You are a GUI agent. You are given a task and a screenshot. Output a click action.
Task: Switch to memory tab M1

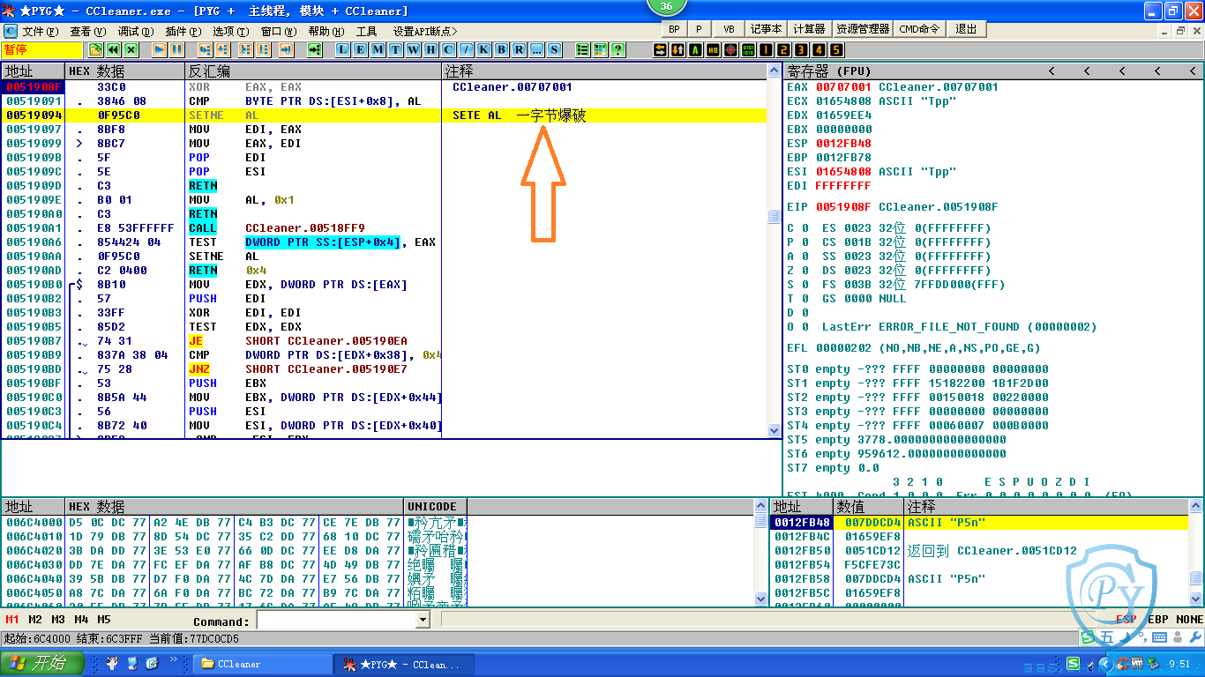tap(12, 620)
